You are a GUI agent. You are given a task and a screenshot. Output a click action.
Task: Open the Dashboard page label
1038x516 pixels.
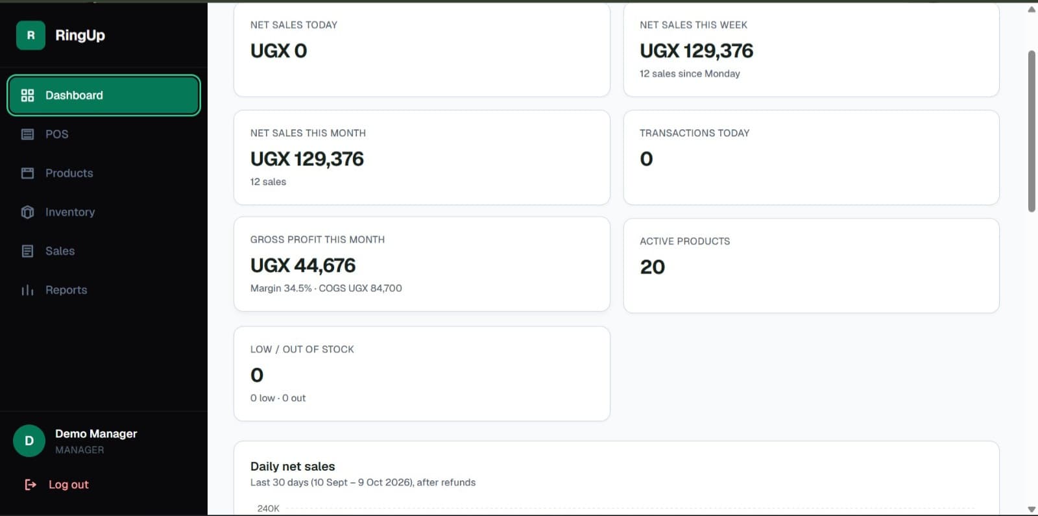pyautogui.click(x=74, y=95)
